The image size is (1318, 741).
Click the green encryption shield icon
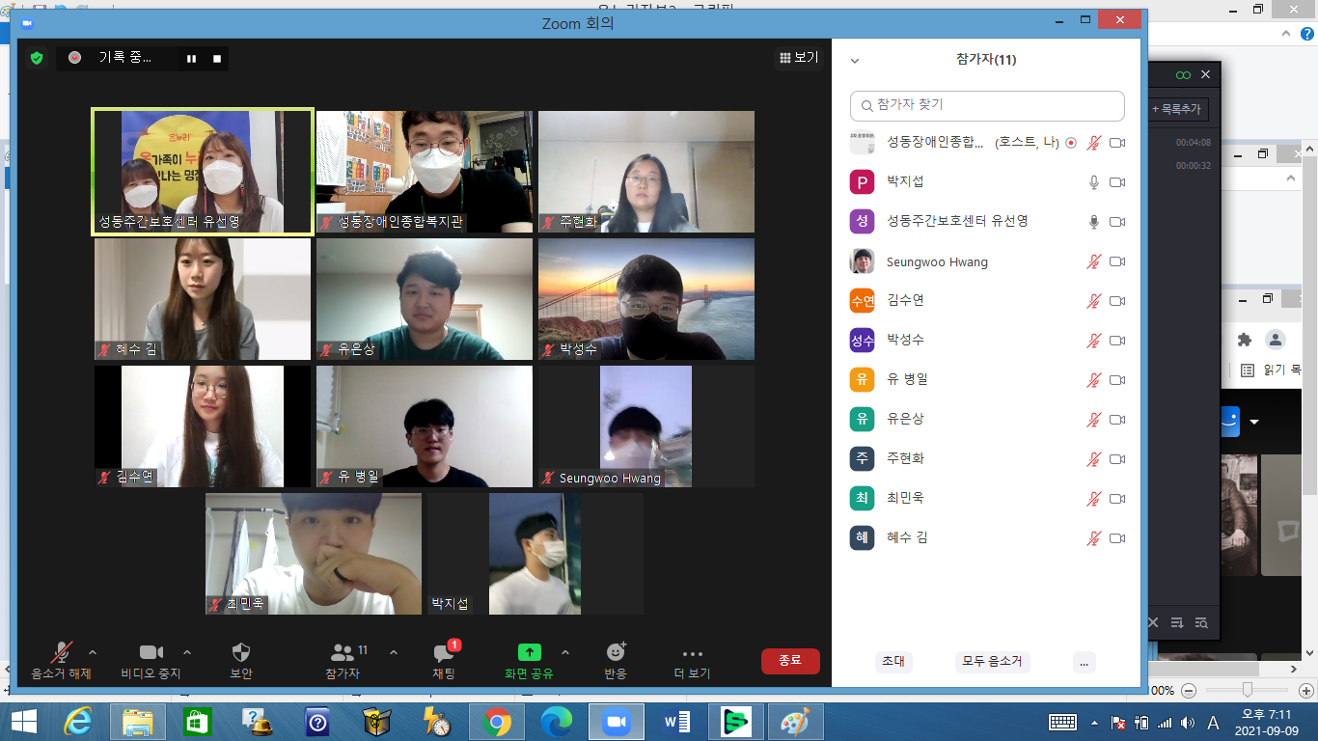[x=37, y=59]
